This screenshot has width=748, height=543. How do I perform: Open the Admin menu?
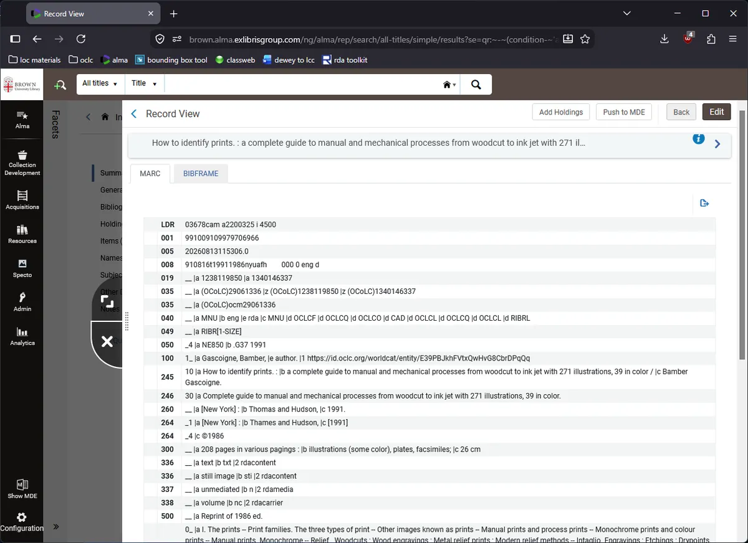point(22,302)
